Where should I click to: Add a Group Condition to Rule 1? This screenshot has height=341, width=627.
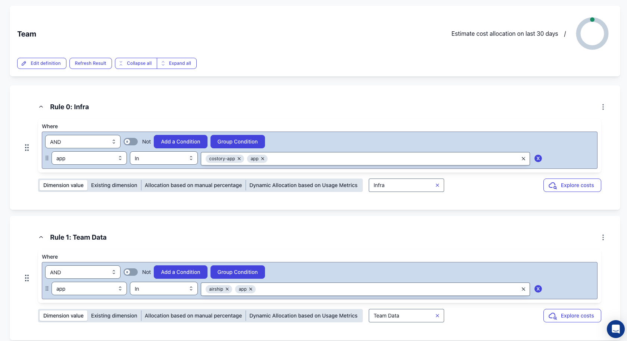click(238, 272)
